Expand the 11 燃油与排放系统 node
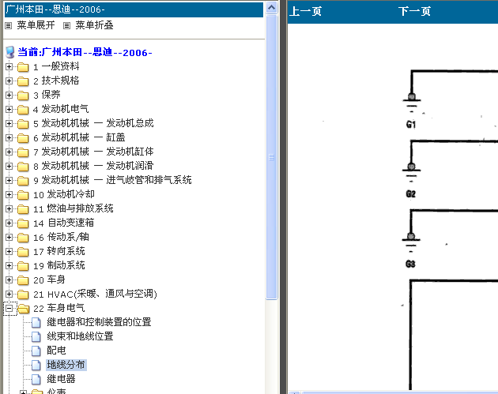The height and width of the screenshot is (394, 498). [x=9, y=208]
